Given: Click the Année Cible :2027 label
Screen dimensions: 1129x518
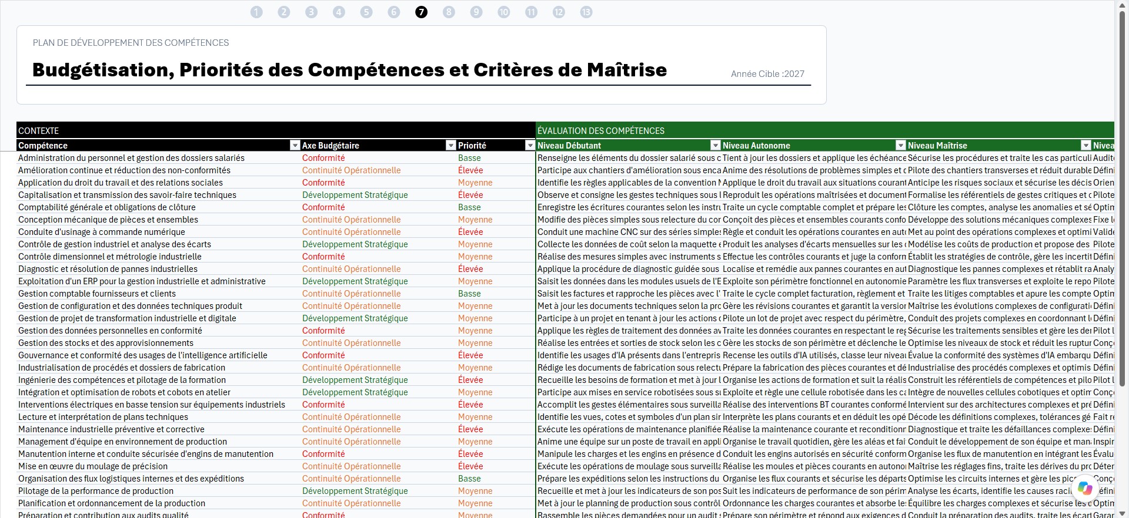Looking at the screenshot, I should pos(767,73).
